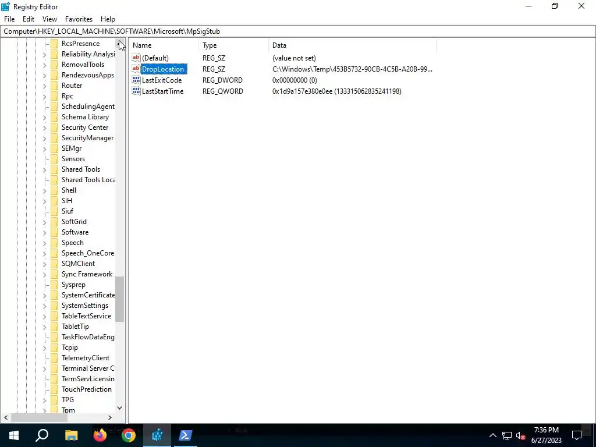This screenshot has height=447, width=596.
Task: Click the network tray icon
Action: [x=507, y=435]
